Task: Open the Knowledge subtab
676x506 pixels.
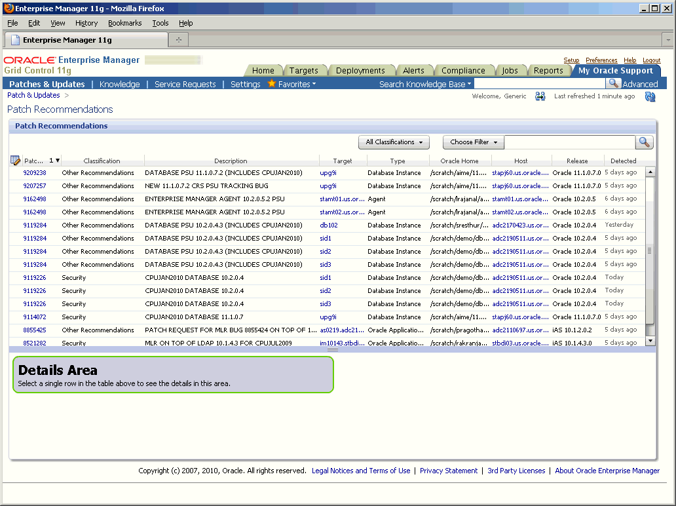Action: (x=119, y=84)
